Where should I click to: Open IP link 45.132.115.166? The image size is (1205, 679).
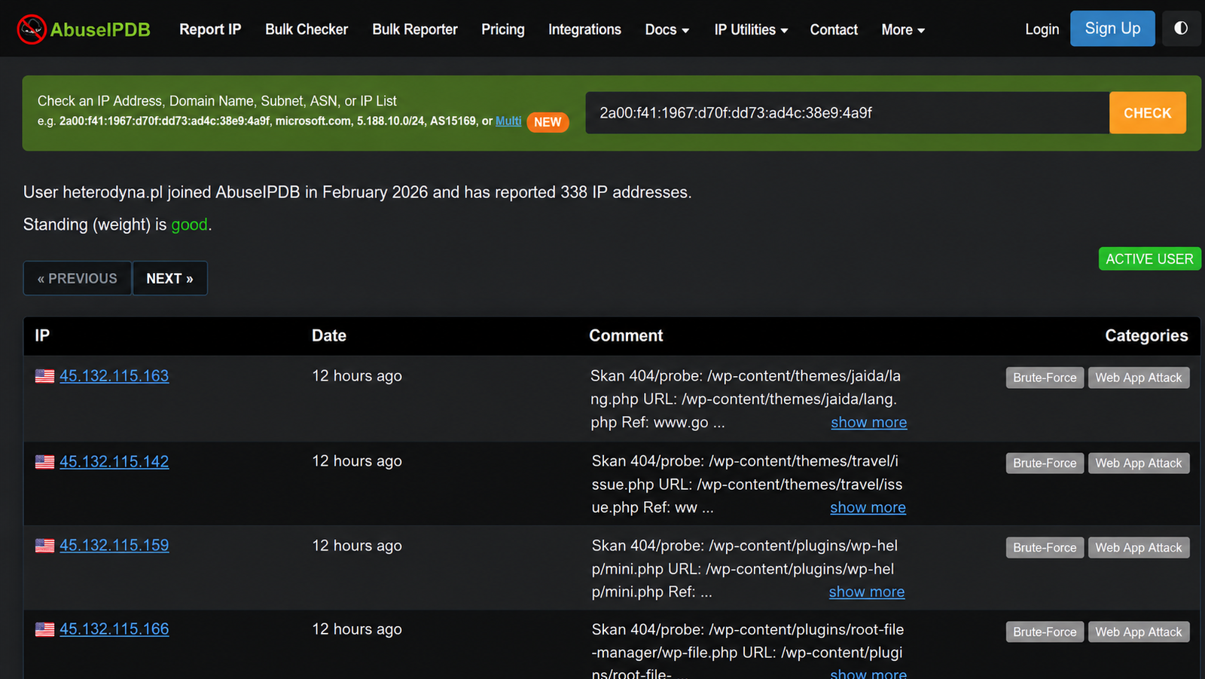pos(114,629)
